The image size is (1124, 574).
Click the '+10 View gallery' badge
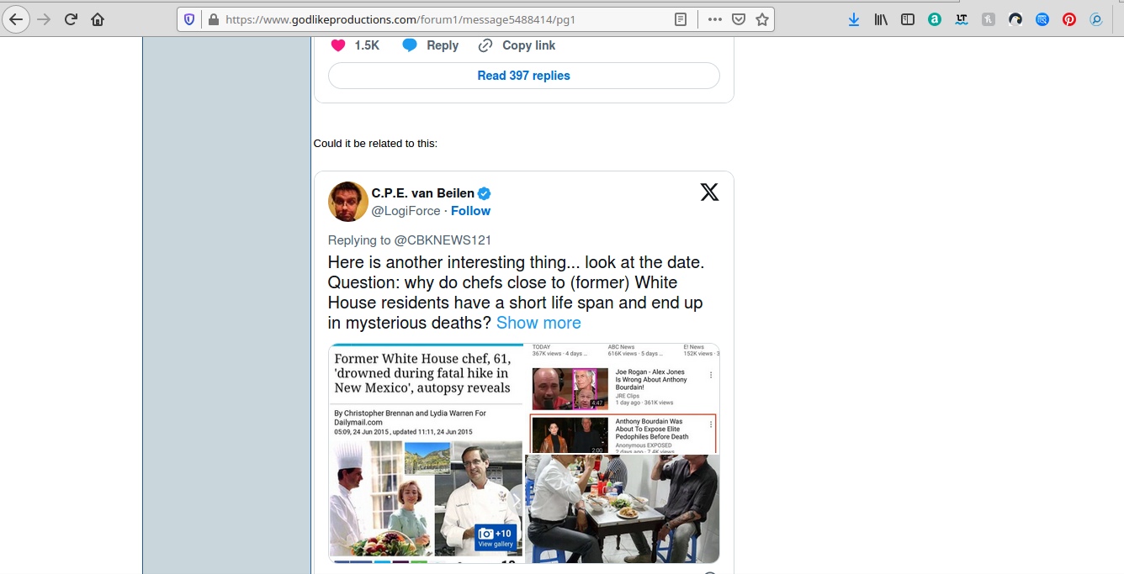coord(496,538)
